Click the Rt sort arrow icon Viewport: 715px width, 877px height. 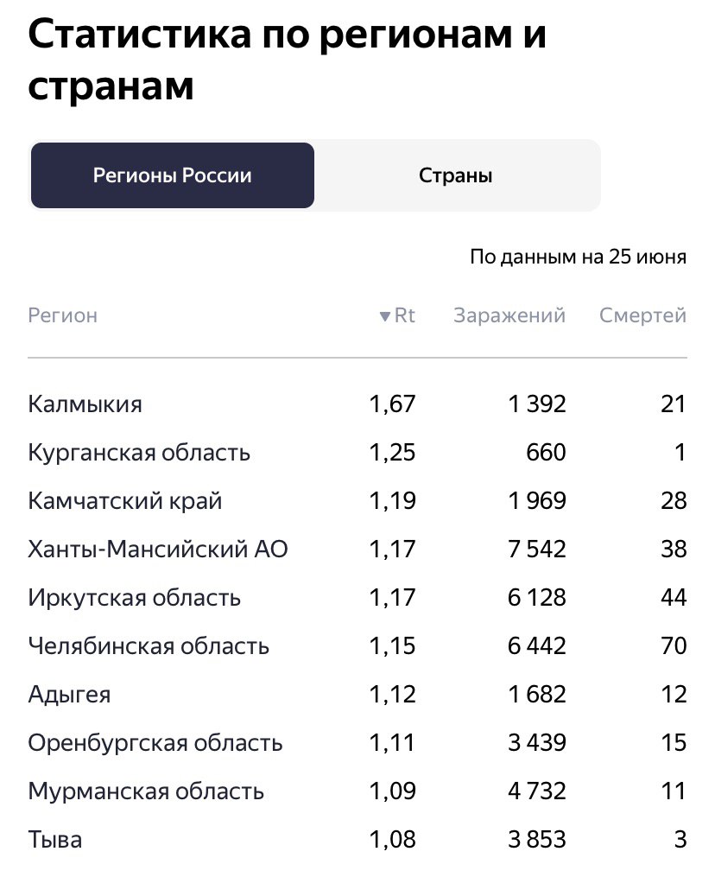[x=385, y=316]
